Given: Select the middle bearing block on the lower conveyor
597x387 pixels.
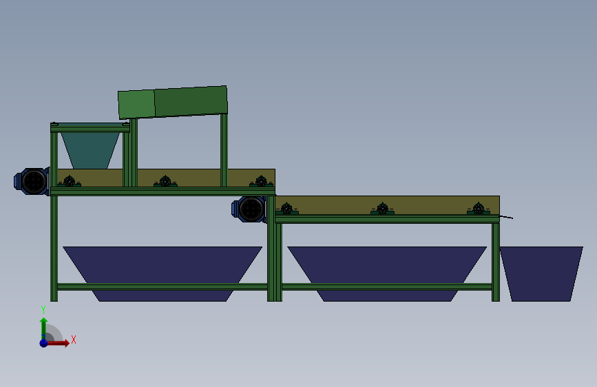Looking at the screenshot, I should coord(383,209).
